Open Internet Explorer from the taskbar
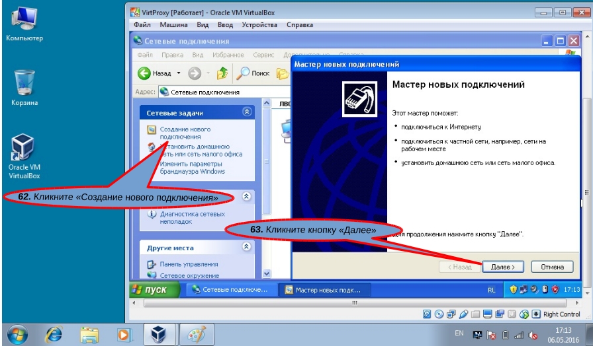 pos(54,335)
